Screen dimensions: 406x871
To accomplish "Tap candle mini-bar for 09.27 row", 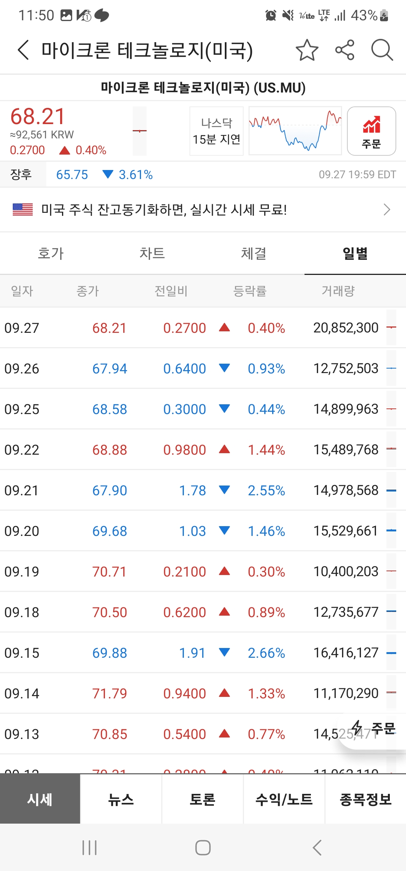I will [391, 328].
